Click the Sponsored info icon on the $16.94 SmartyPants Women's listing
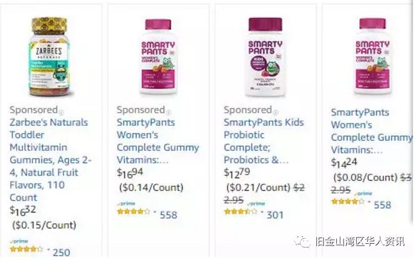The image size is (418, 260). point(168,110)
